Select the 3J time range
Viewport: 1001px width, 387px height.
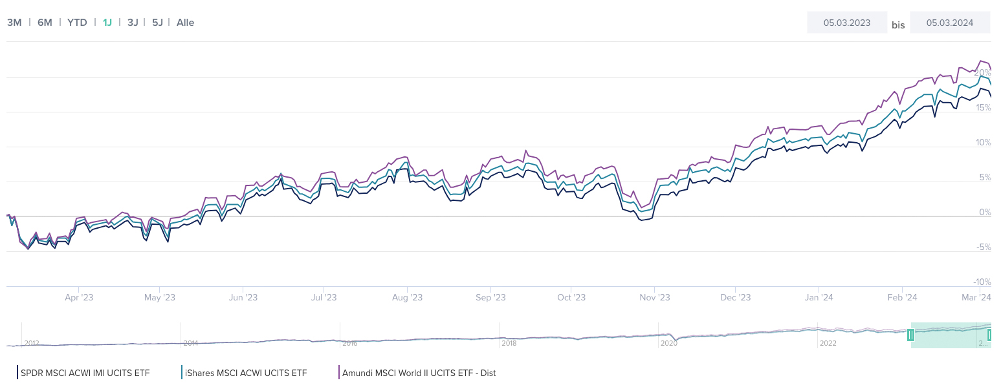(x=133, y=22)
